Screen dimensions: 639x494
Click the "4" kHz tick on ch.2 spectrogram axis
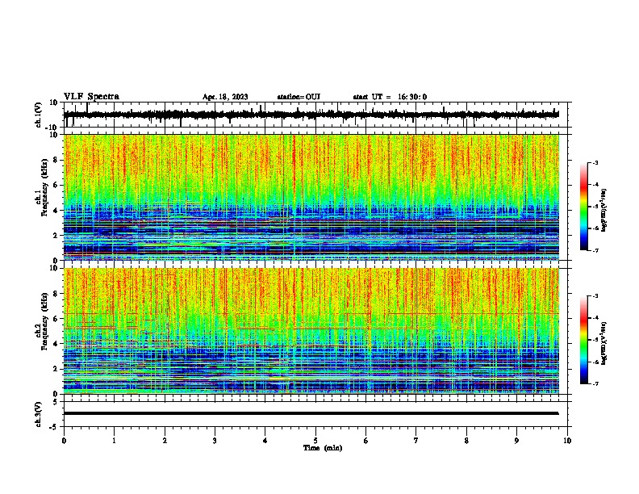(56, 344)
